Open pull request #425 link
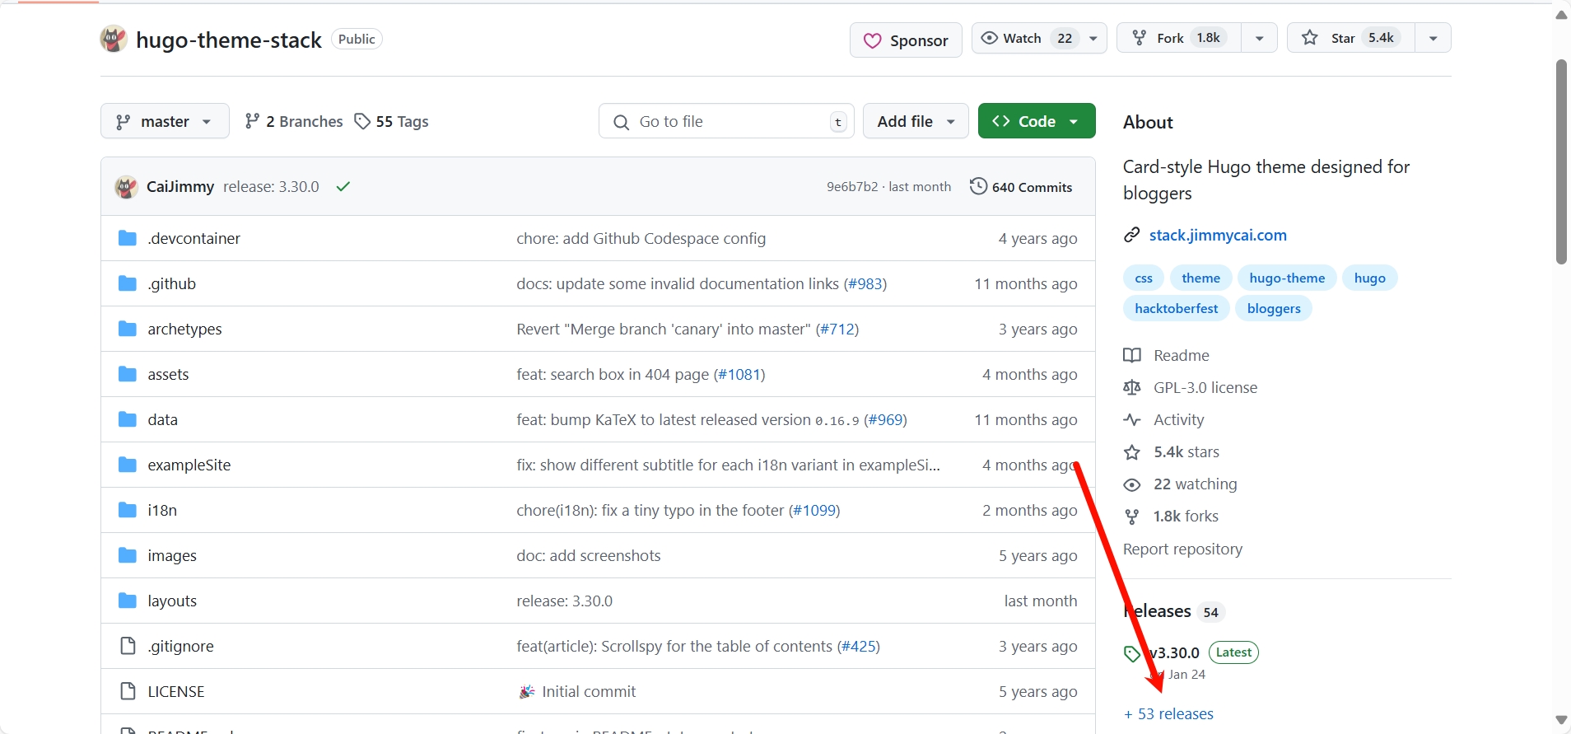The width and height of the screenshot is (1571, 734). 858,647
